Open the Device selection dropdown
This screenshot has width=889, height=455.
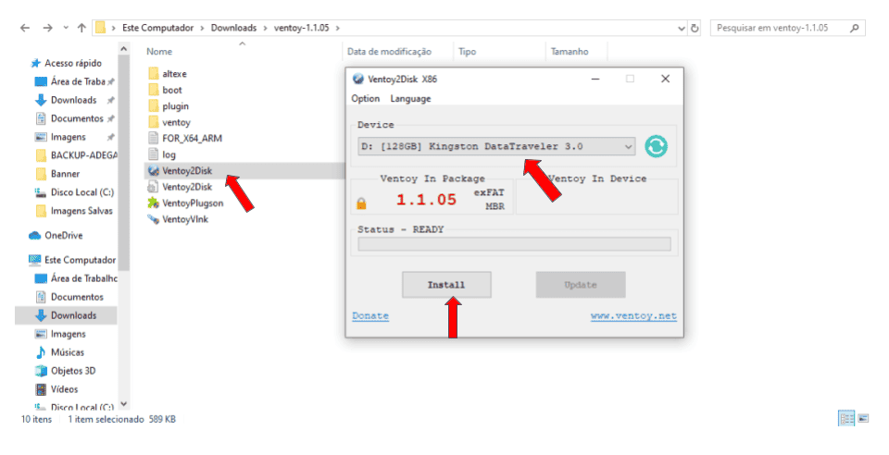496,146
